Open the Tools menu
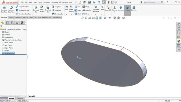The width and height of the screenshot is (181, 102). pyautogui.click(x=40, y=2)
